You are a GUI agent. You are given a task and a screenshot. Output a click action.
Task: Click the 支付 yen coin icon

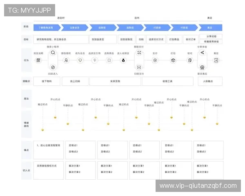point(155,60)
